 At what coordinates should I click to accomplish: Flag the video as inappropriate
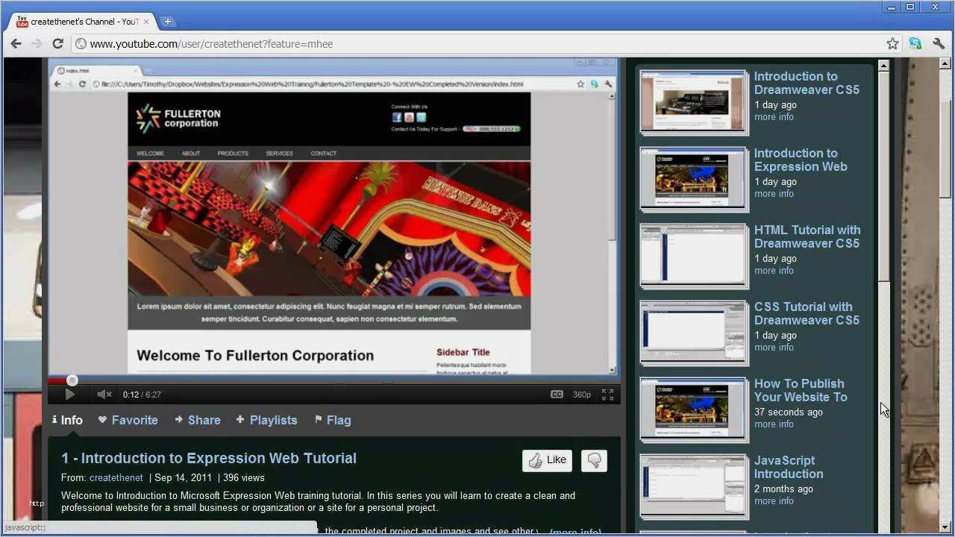[332, 420]
